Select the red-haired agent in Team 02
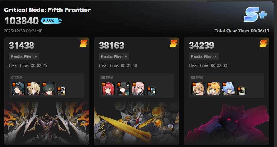 pos(108,89)
